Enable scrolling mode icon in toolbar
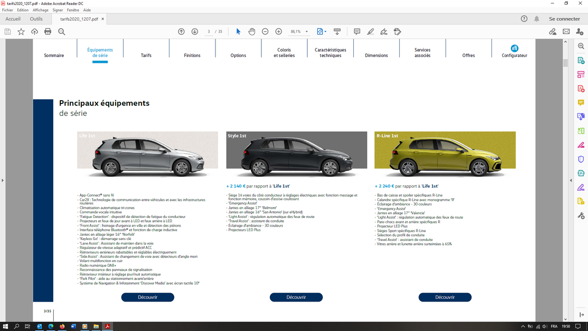Image resolution: width=588 pixels, height=331 pixels. tap(337, 32)
